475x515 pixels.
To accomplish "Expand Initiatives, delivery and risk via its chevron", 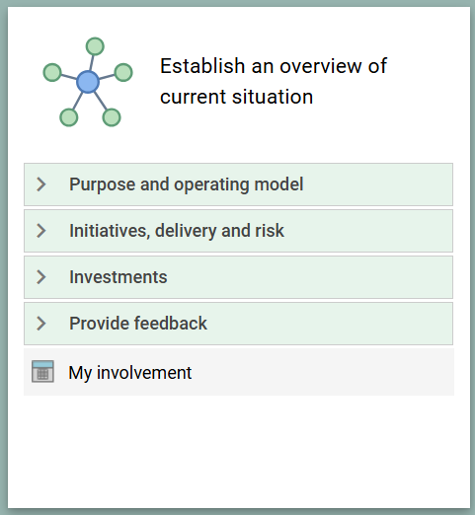I will tap(41, 231).
